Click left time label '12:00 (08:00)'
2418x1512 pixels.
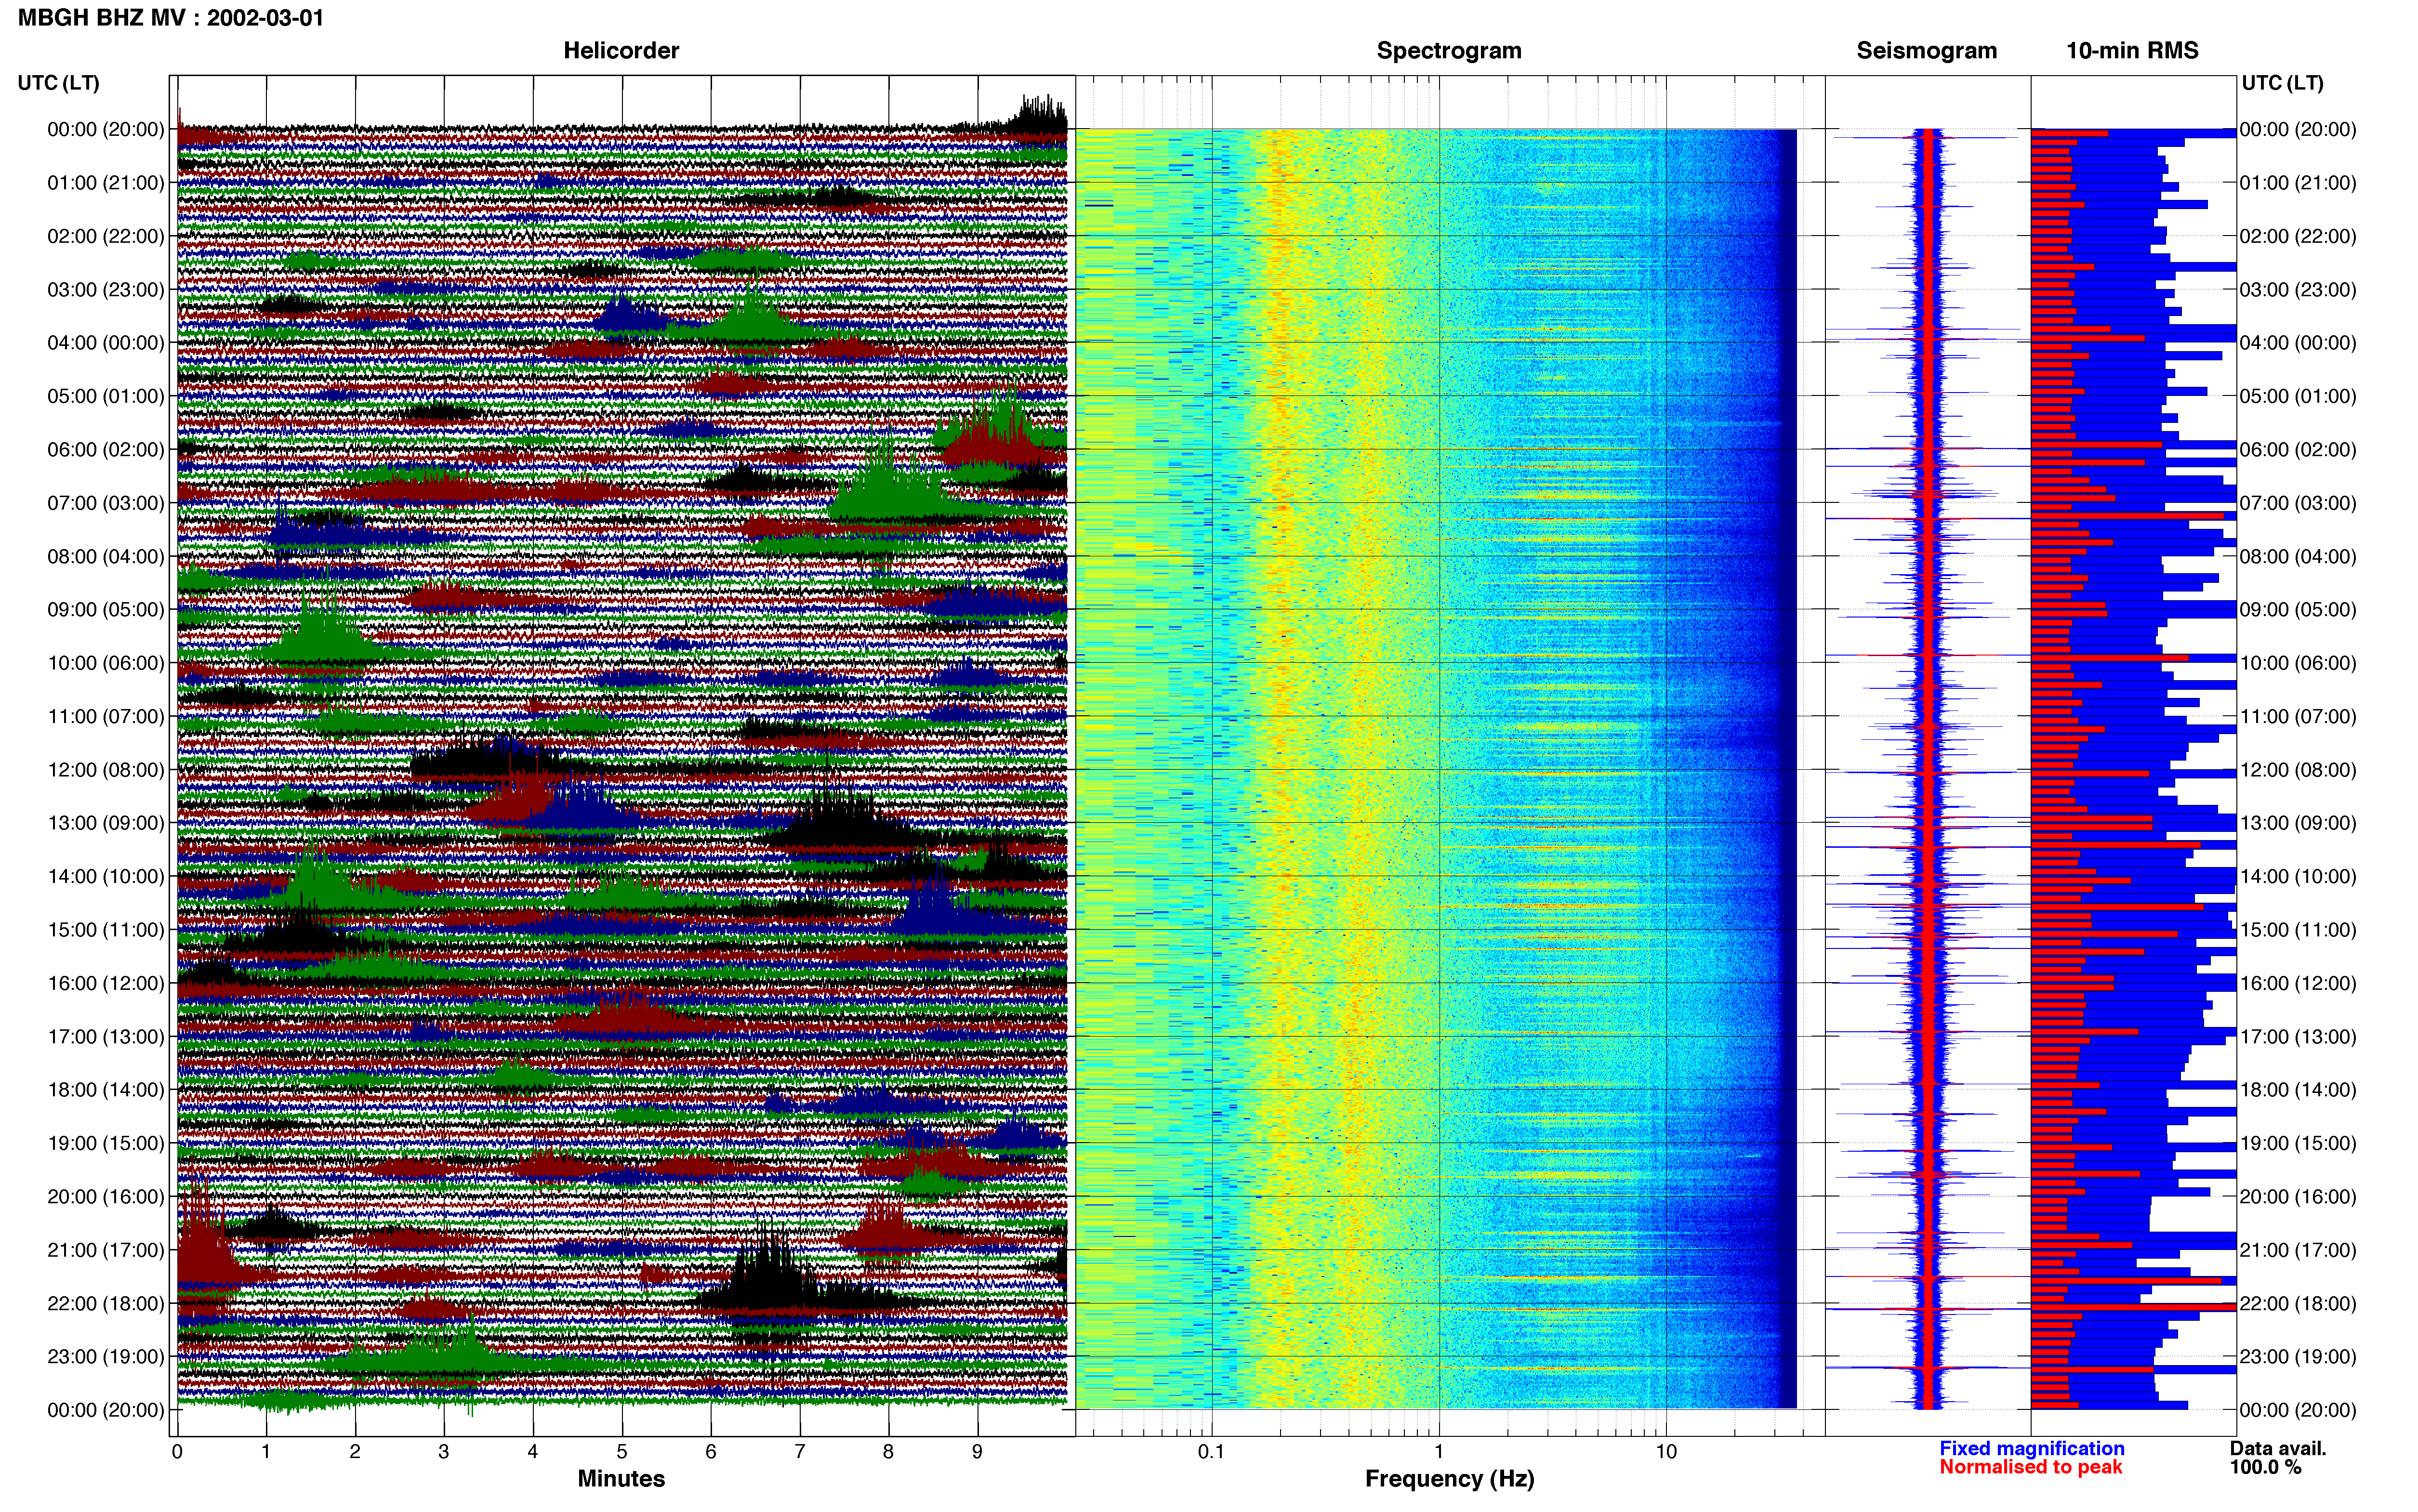(x=106, y=770)
